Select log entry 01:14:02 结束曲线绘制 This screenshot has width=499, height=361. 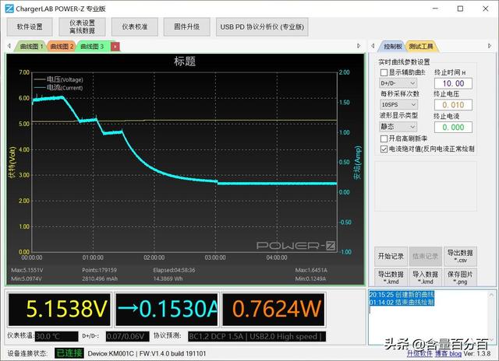pos(402,302)
